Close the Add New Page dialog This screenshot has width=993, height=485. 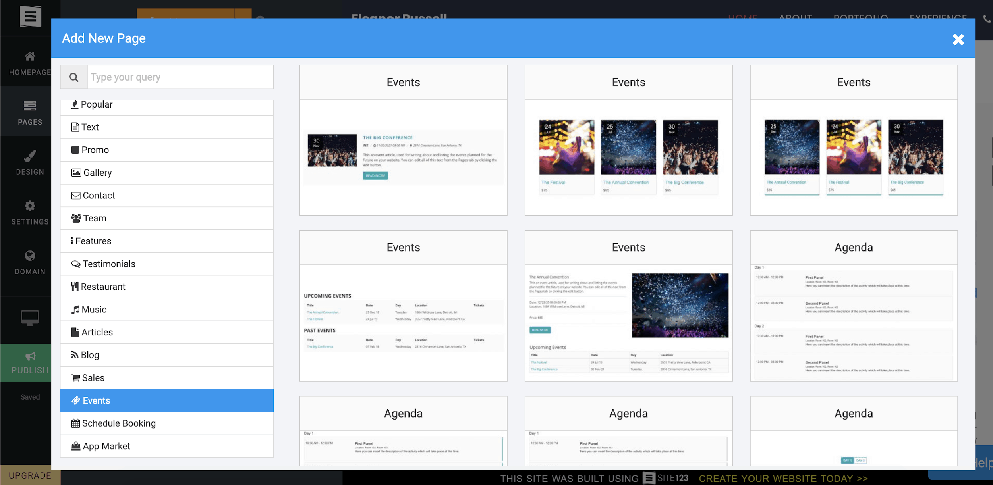click(958, 39)
